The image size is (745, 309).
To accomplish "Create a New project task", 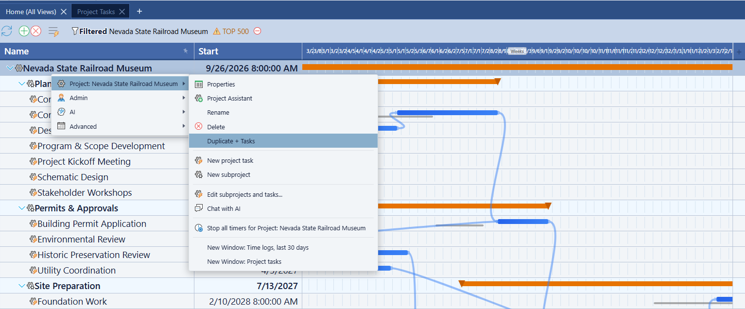I will (283, 160).
